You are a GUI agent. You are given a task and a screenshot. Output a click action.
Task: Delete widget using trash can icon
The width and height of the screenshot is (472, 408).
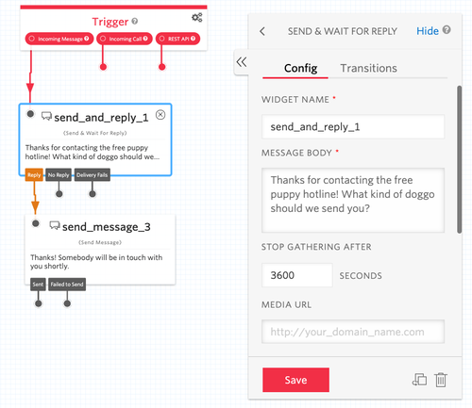[441, 380]
